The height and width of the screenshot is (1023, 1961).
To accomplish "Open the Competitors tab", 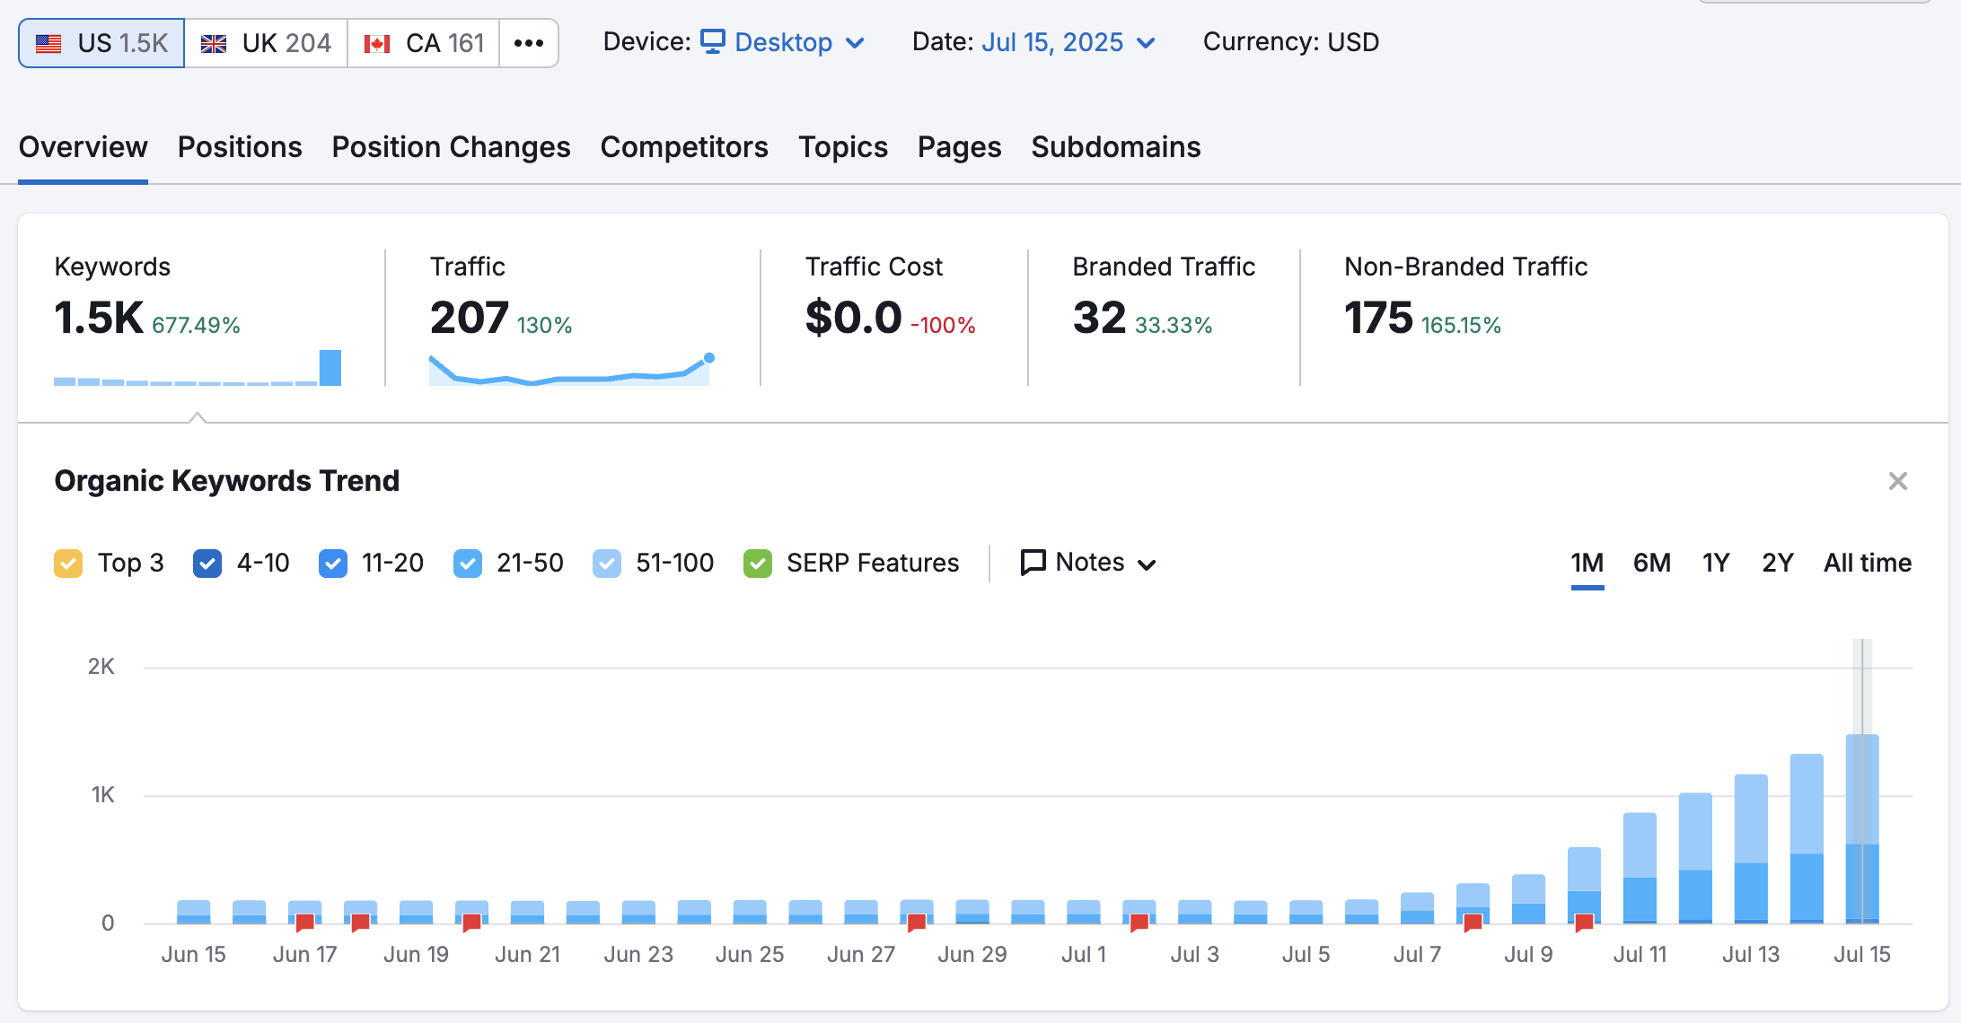I will 684,147.
